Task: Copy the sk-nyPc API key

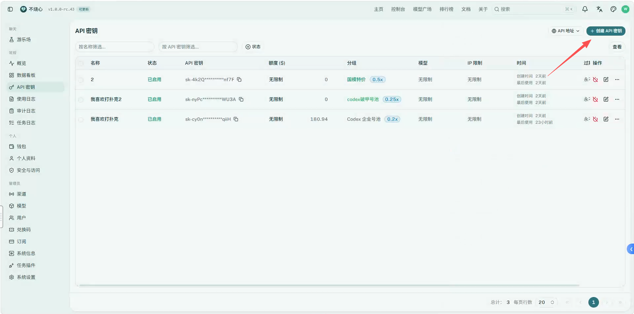Action: (x=241, y=99)
